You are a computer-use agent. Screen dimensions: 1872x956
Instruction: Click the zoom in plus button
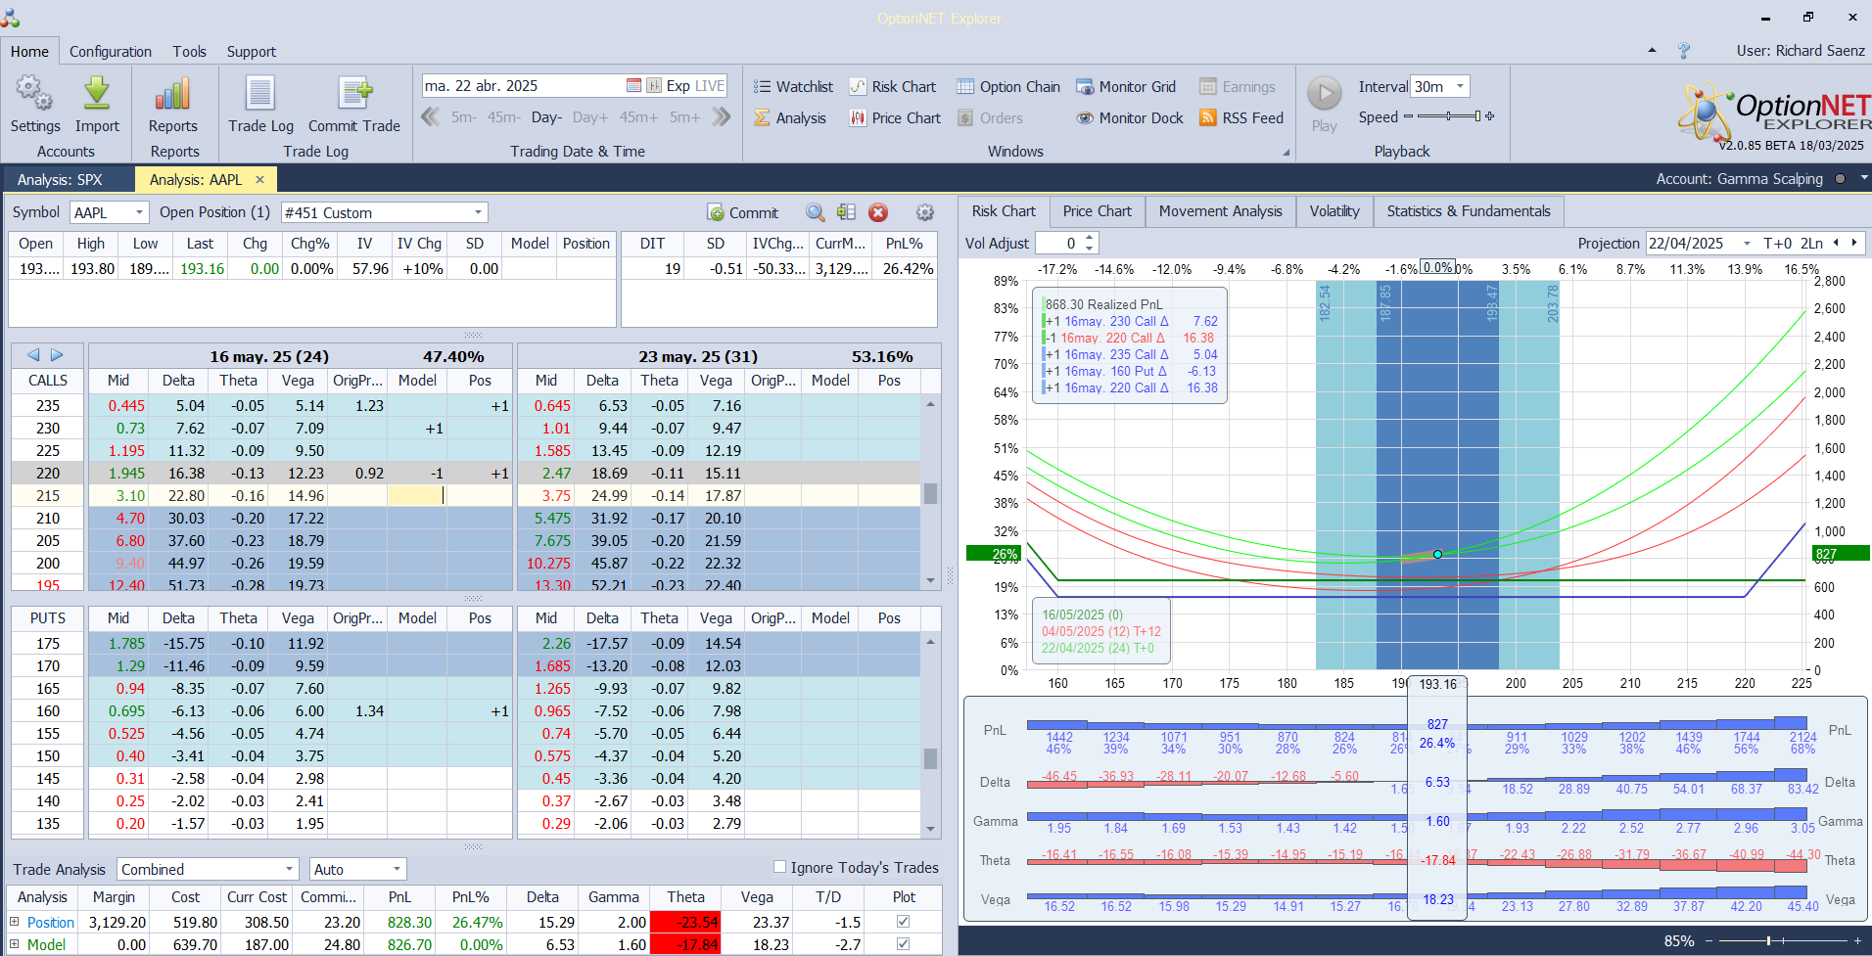tap(1857, 940)
